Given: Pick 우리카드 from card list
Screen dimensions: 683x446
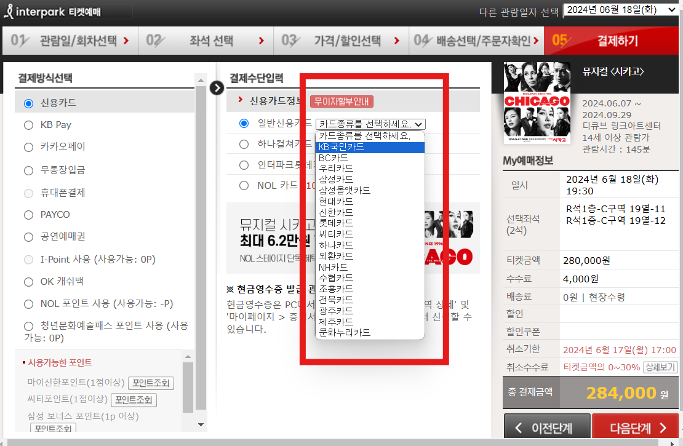Looking at the screenshot, I should [370, 168].
